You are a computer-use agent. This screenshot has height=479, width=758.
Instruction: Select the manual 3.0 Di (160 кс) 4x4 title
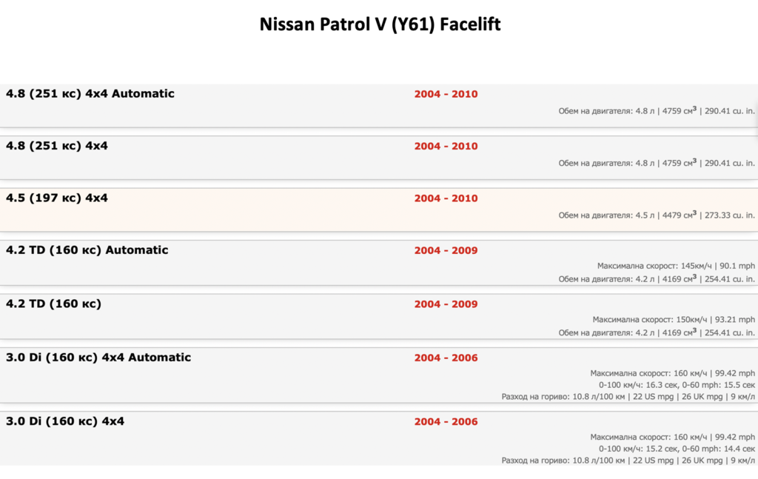65,421
